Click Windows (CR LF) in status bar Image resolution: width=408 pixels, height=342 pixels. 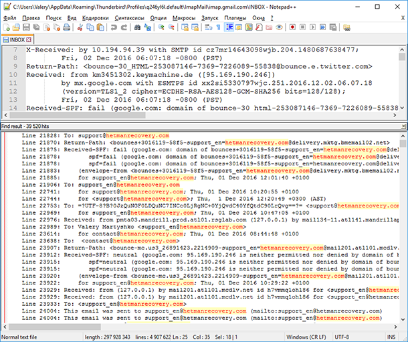coord(306,337)
